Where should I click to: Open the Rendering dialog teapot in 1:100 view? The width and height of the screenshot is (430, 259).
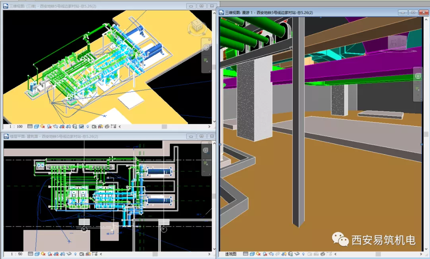55,127
